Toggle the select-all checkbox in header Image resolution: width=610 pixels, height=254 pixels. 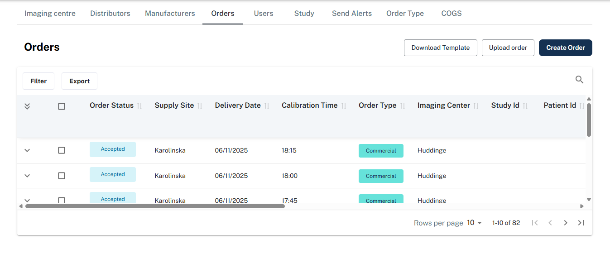[x=62, y=106]
